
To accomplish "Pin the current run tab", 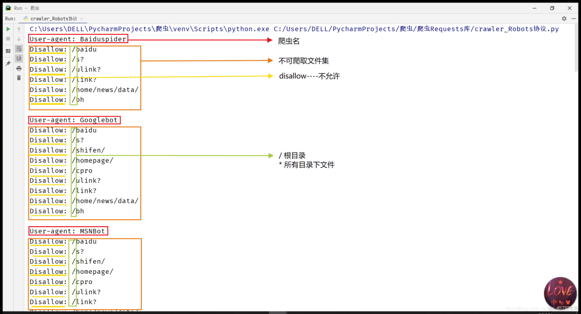I will [8, 63].
